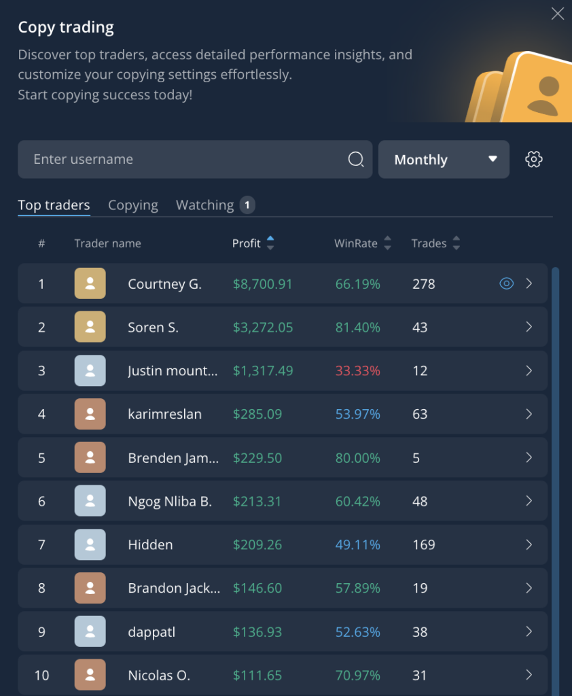The image size is (572, 696).
Task: Open the copy trading settings gear
Action: 534,159
